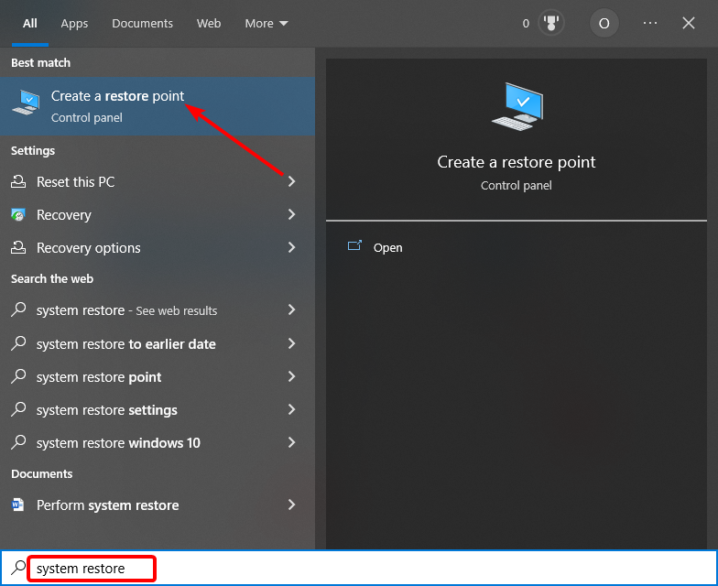Viewport: 718px width, 586px height.
Task: Click the account avatar labeled O
Action: (x=604, y=23)
